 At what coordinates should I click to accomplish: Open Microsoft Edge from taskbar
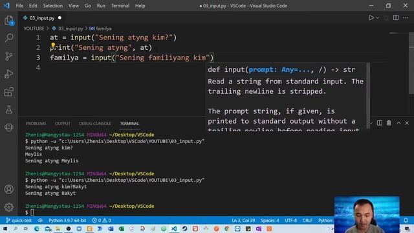tap(37, 228)
